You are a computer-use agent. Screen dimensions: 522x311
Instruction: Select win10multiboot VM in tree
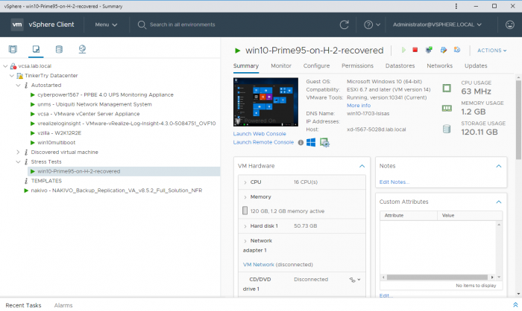pos(56,143)
